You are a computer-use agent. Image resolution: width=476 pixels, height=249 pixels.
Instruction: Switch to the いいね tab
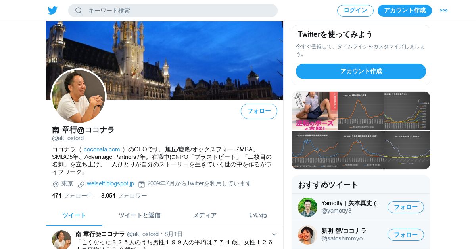pyautogui.click(x=258, y=215)
